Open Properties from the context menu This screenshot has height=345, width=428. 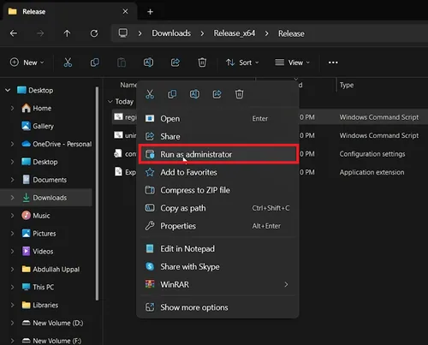pyautogui.click(x=217, y=226)
